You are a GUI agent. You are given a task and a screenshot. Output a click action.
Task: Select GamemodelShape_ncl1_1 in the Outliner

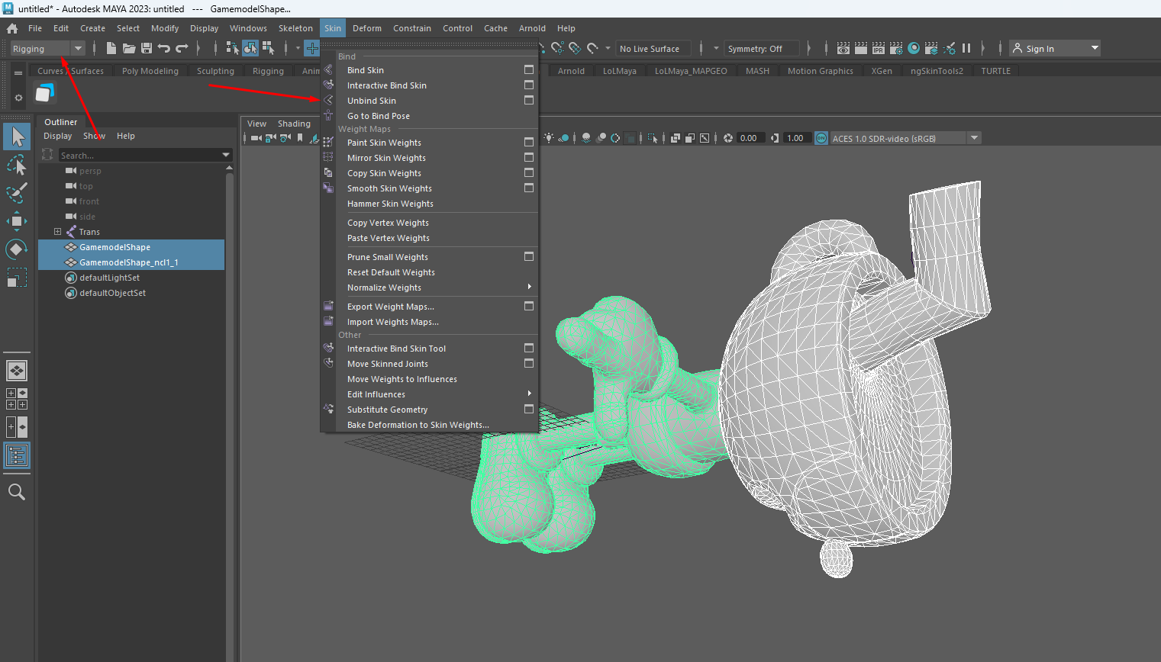(131, 262)
